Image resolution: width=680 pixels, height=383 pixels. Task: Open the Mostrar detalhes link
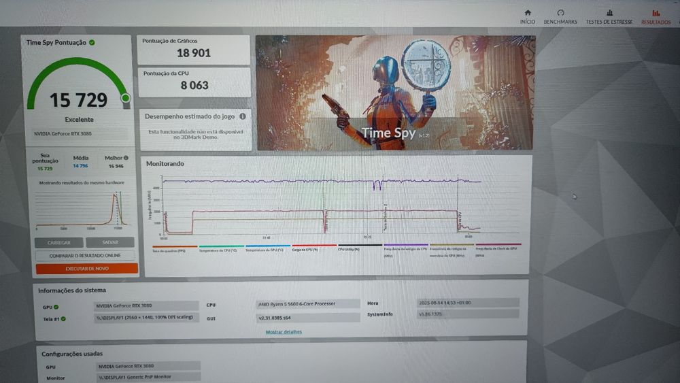click(284, 332)
